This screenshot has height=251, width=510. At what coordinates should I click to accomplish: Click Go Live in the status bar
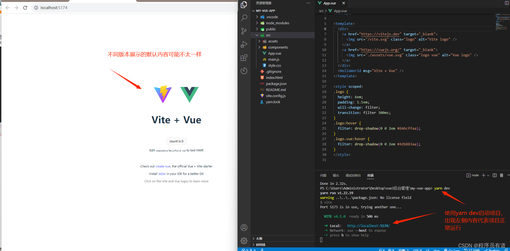pos(452,250)
